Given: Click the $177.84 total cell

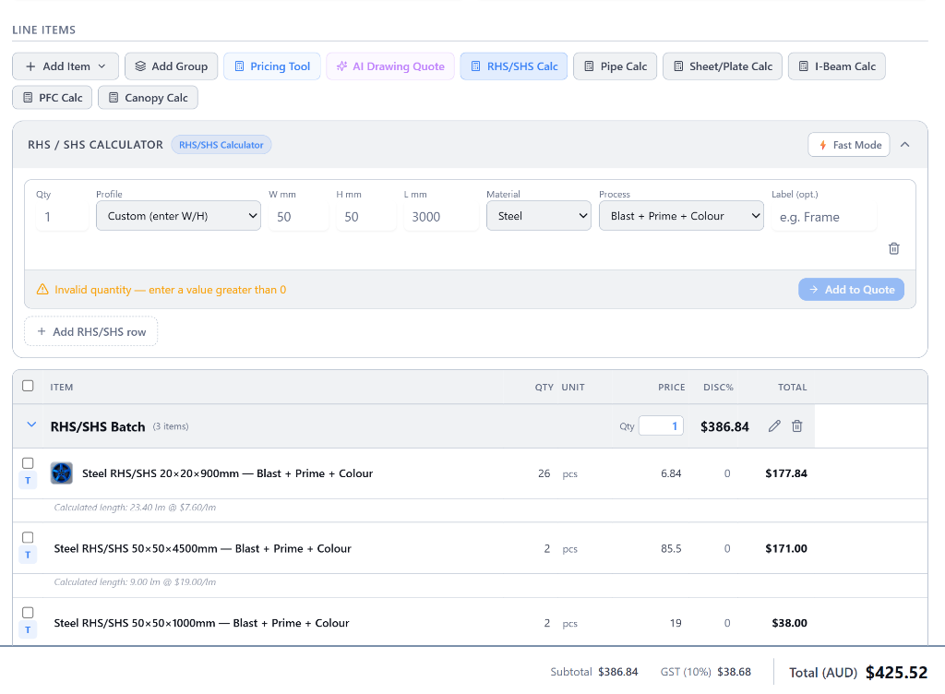Looking at the screenshot, I should [x=786, y=473].
